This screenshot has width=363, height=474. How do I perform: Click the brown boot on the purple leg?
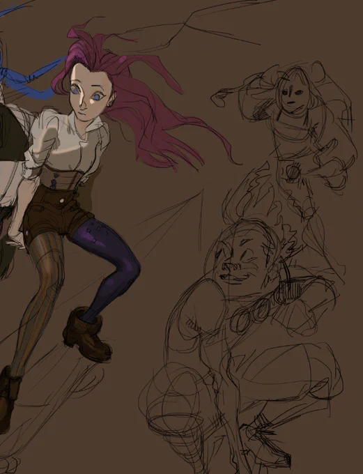coord(87,335)
